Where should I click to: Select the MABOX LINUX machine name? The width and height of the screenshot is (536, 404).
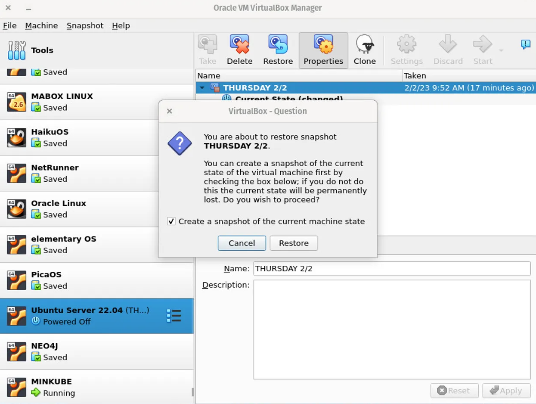(x=62, y=96)
